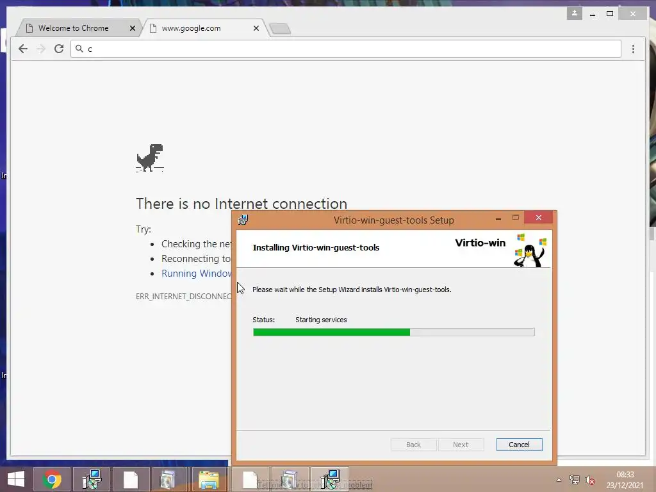
Task: Click the green installation progress bar
Action: (x=394, y=332)
